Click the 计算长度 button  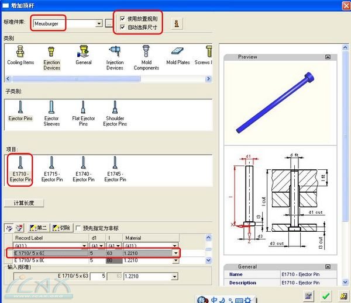click(24, 203)
